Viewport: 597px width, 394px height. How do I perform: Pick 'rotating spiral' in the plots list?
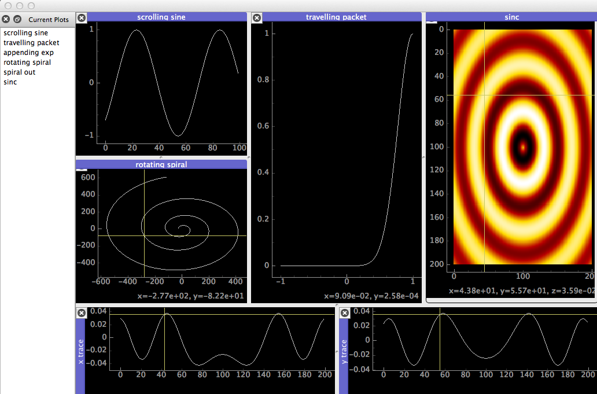(x=27, y=62)
